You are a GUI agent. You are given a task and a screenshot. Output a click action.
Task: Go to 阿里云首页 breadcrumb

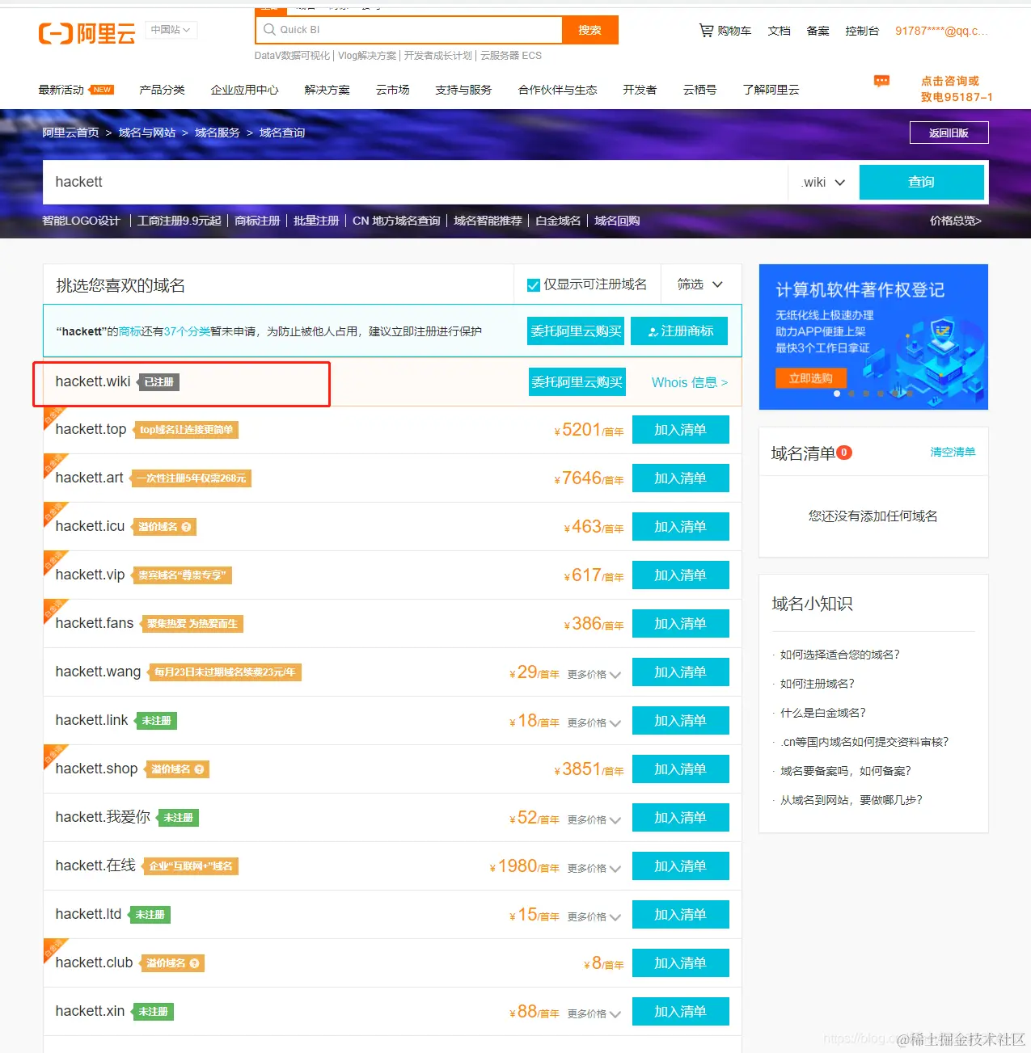click(x=70, y=133)
